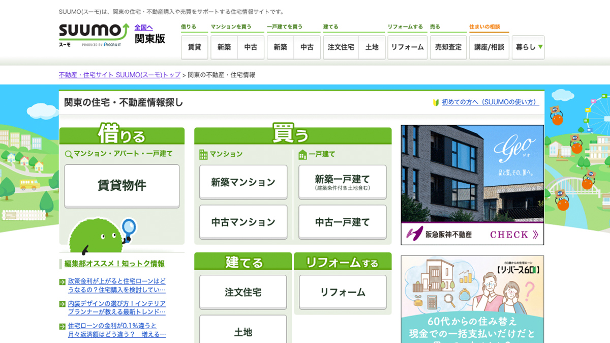Click the 注文住宅 button under 建てる
The height and width of the screenshot is (343, 610).
point(243,292)
